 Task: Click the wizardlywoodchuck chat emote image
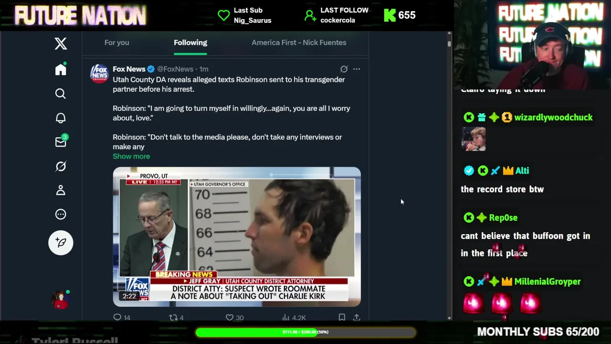(x=474, y=139)
